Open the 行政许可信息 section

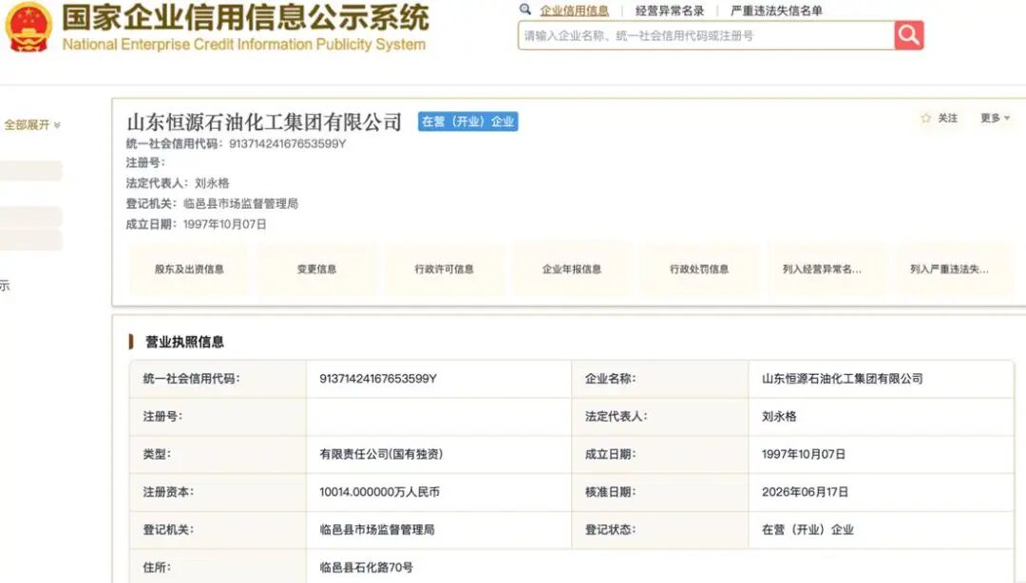click(445, 269)
